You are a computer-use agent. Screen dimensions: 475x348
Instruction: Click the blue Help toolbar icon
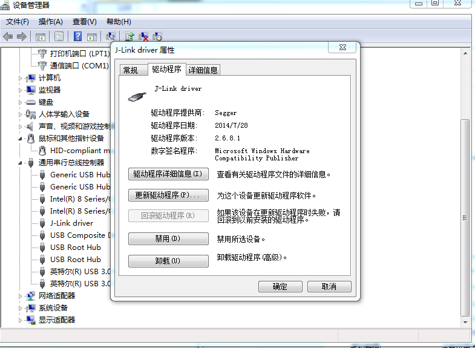(x=78, y=37)
